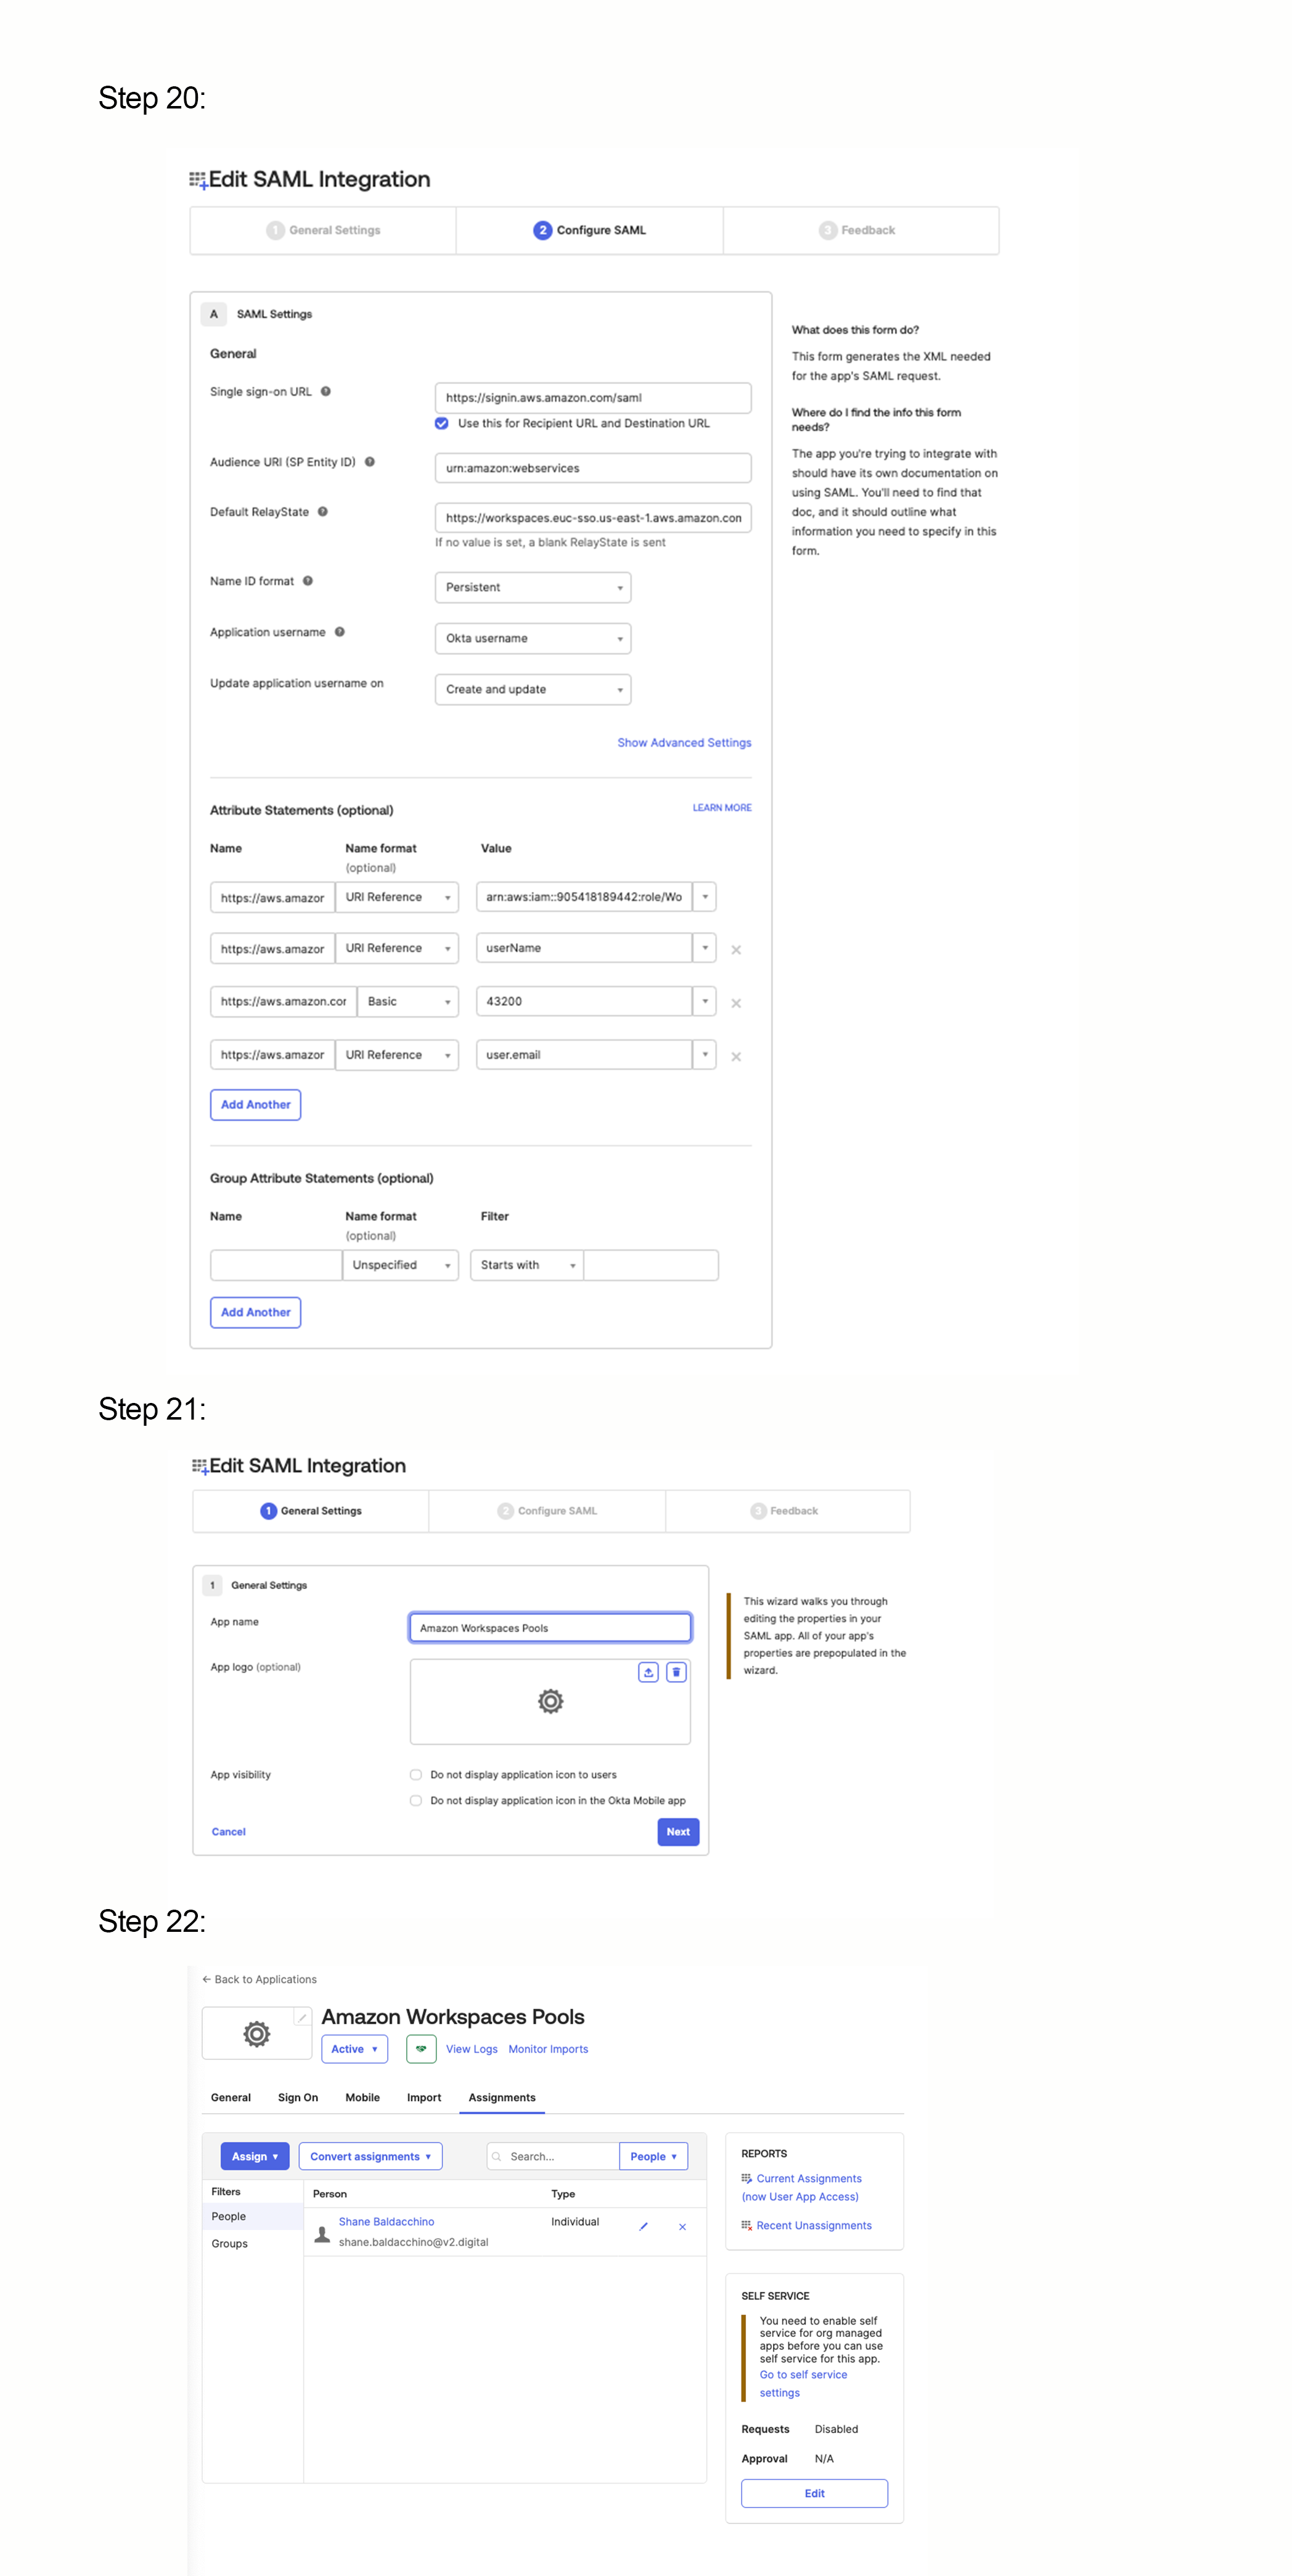
Task: Click the Search field in Assignments
Action: [x=553, y=2157]
